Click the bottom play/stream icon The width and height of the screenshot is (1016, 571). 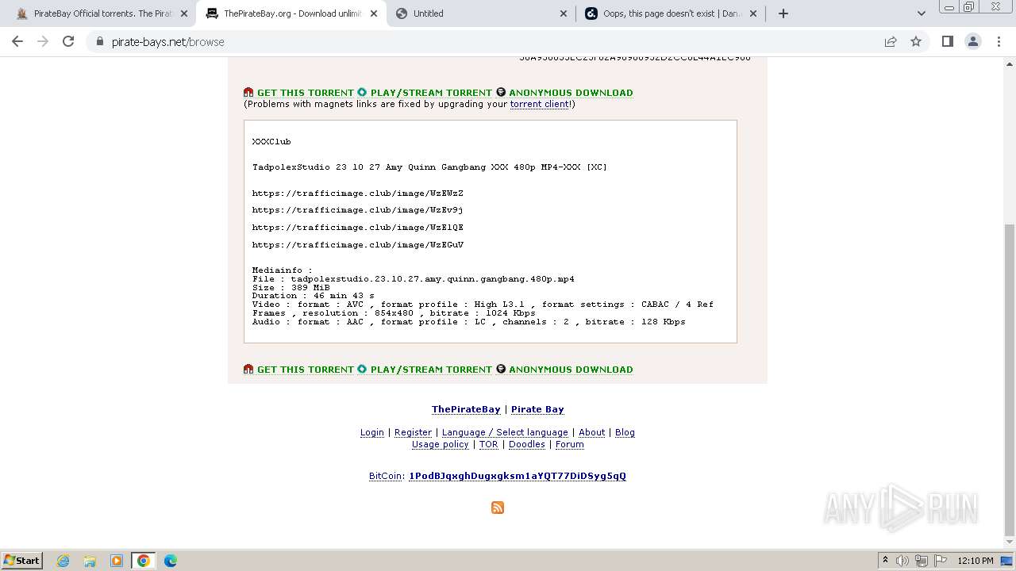[362, 370]
